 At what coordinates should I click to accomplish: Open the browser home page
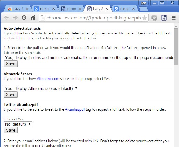click(x=33, y=18)
